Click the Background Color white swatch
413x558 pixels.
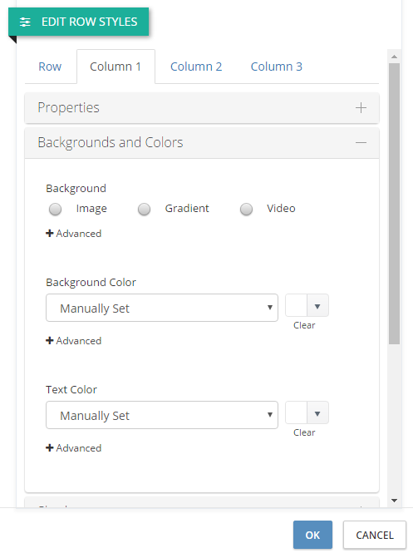(297, 306)
